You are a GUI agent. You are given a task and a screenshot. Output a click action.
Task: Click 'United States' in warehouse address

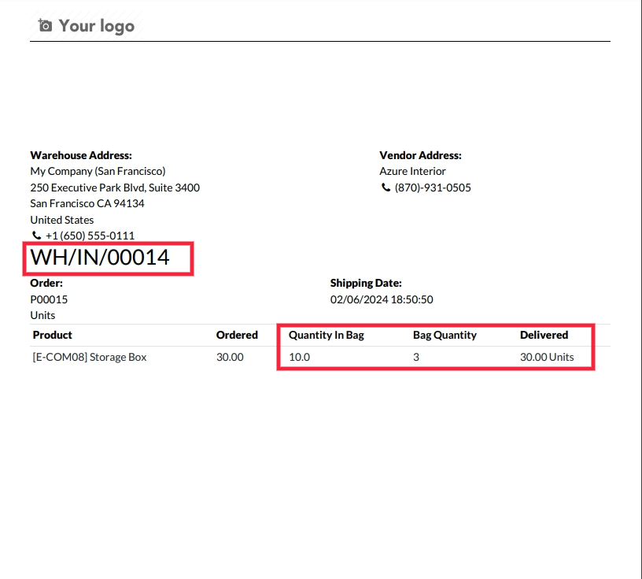[x=62, y=220]
